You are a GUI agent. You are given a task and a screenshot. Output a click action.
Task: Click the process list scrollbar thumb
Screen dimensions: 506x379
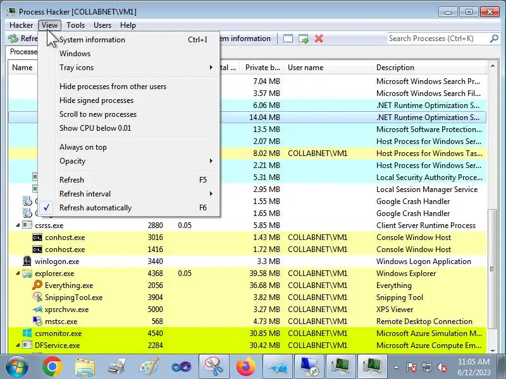[492, 269]
